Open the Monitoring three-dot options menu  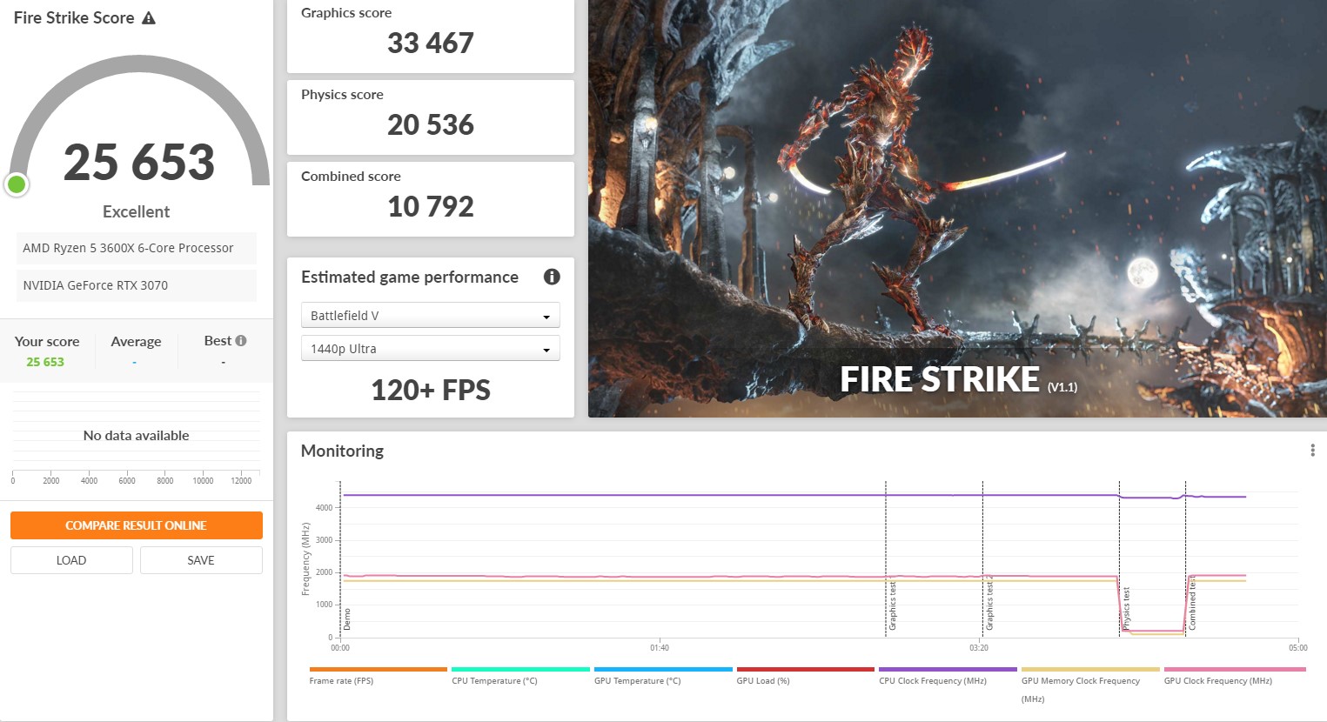1312,451
